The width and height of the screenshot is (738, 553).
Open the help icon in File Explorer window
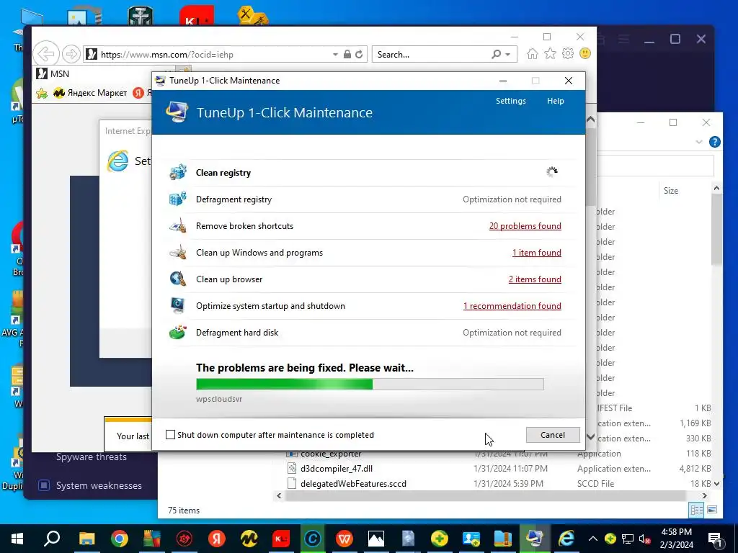(x=714, y=142)
